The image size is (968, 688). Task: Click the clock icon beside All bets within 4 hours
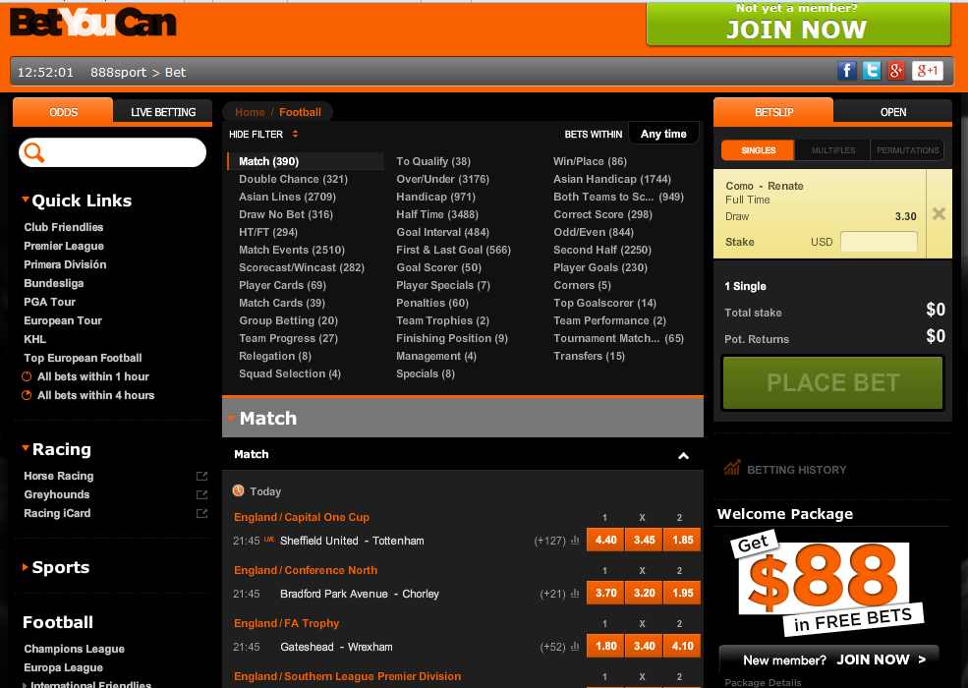tap(27, 395)
